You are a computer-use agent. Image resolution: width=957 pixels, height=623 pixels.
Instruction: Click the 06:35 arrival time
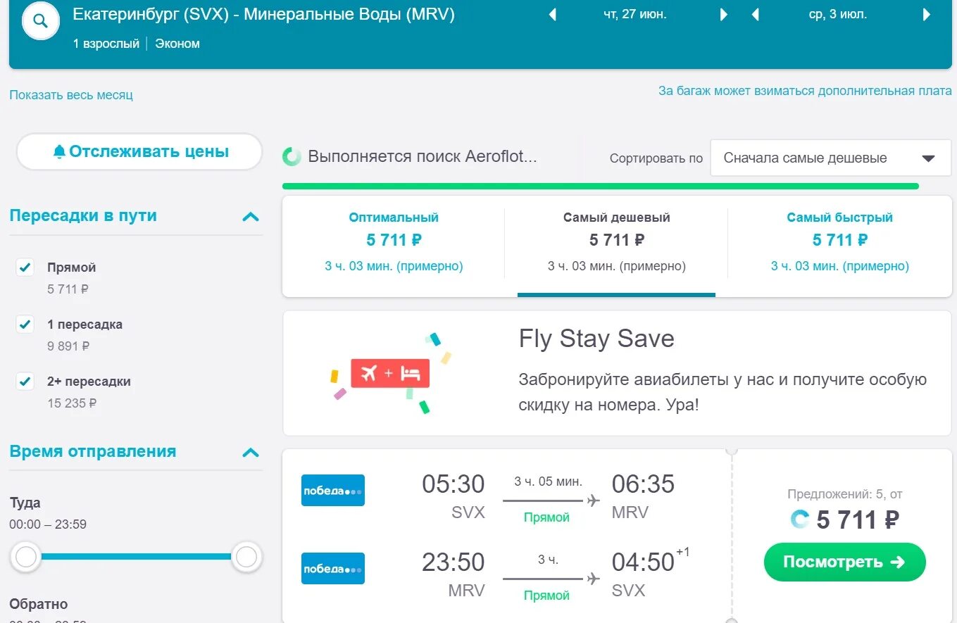(643, 484)
